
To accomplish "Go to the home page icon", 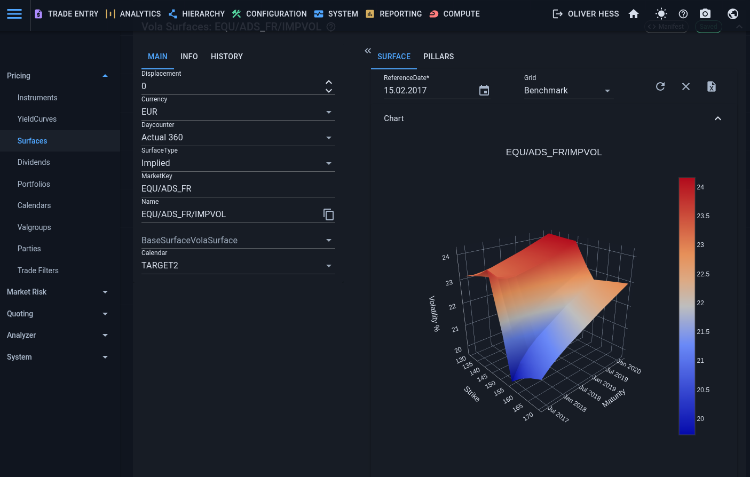I will [634, 14].
